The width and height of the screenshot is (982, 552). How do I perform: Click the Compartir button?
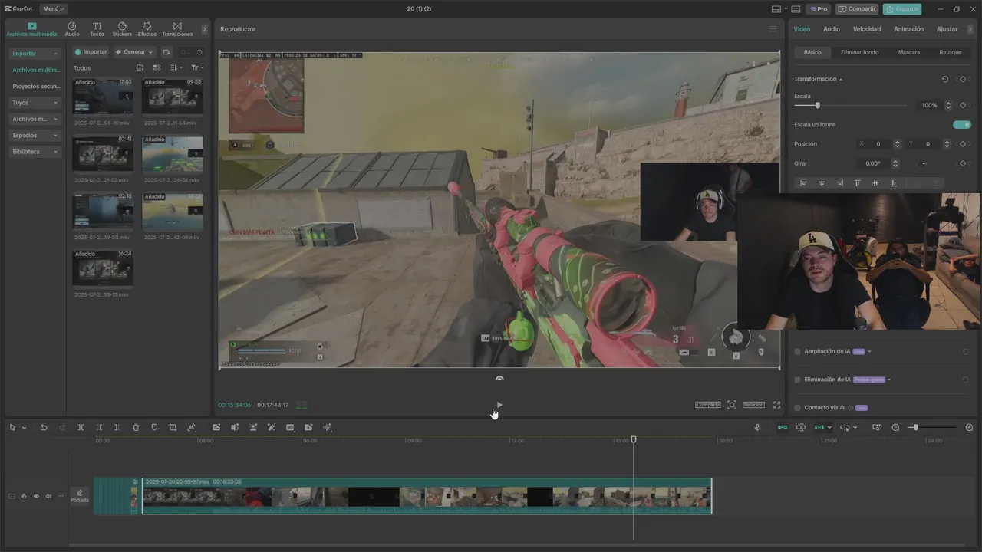click(x=857, y=9)
